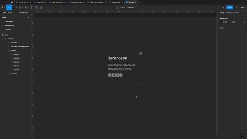Screen dimensions: 247x139
Task: Select the Текстовое описание layer
Action: pos(20,46)
